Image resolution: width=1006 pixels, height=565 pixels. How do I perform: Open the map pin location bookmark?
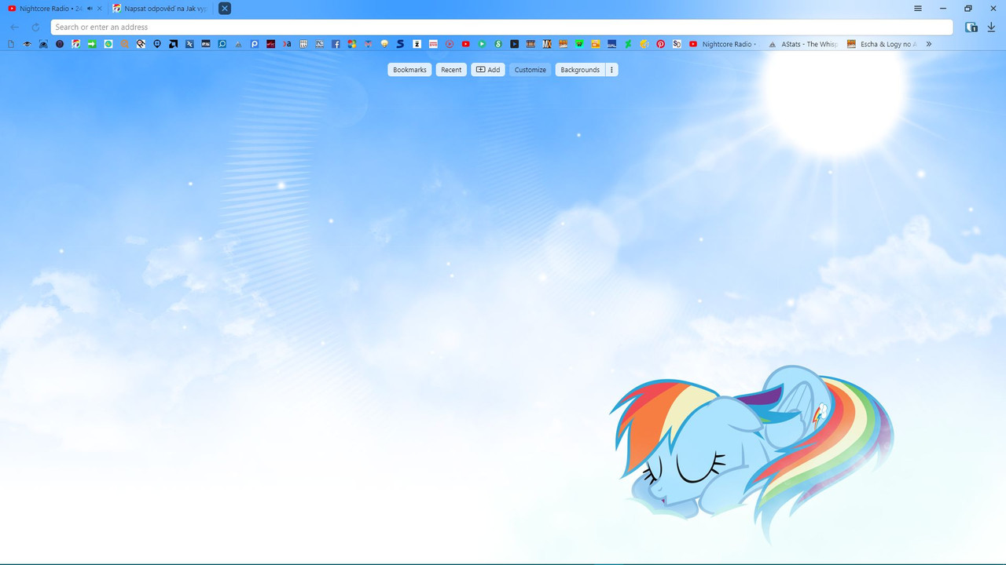pos(157,44)
